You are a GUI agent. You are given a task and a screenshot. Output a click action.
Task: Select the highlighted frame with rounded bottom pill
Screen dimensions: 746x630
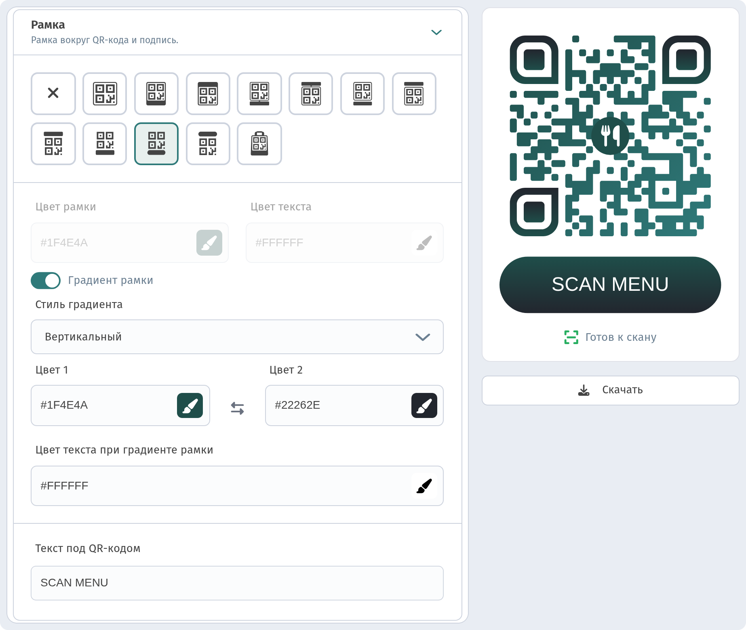tap(156, 144)
